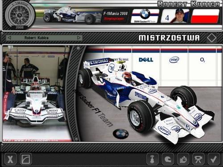This screenshot has height=167, width=223.
Task: Click the Robert Kubica driver name field
Action: coord(44,38)
